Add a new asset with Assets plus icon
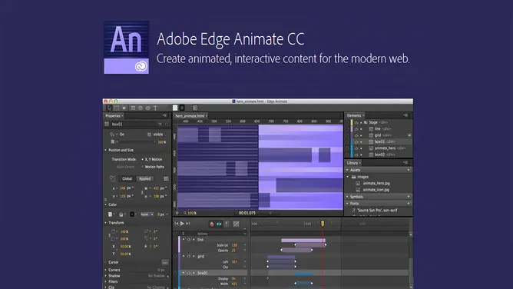The height and width of the screenshot is (289, 513). (409, 170)
